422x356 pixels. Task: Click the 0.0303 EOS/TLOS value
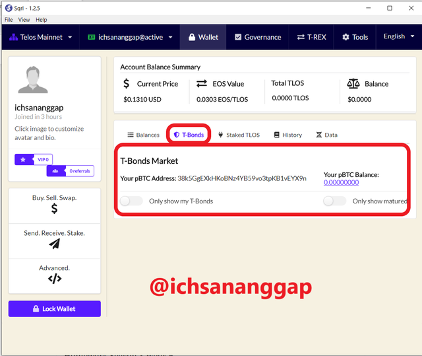click(x=222, y=100)
